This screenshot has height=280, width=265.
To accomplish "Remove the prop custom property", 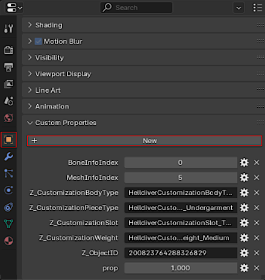I will click(257, 268).
